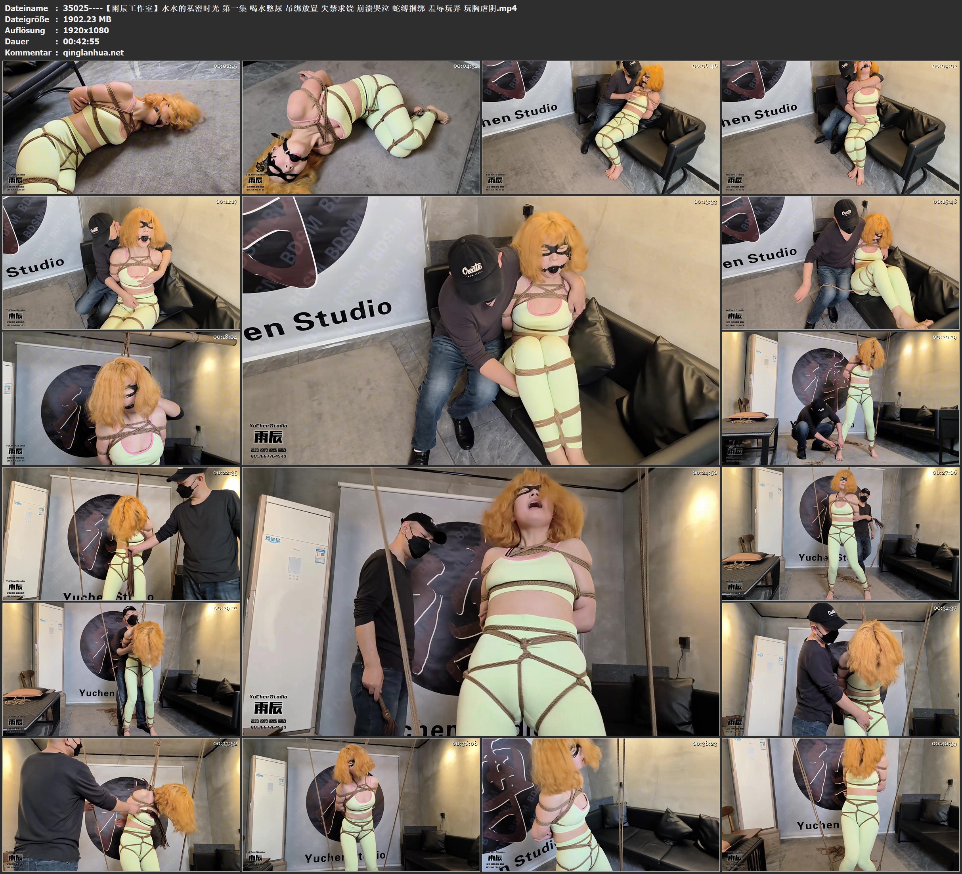Select the thumbnail at 00:11:17
Image resolution: width=962 pixels, height=874 pixels.
click(121, 263)
